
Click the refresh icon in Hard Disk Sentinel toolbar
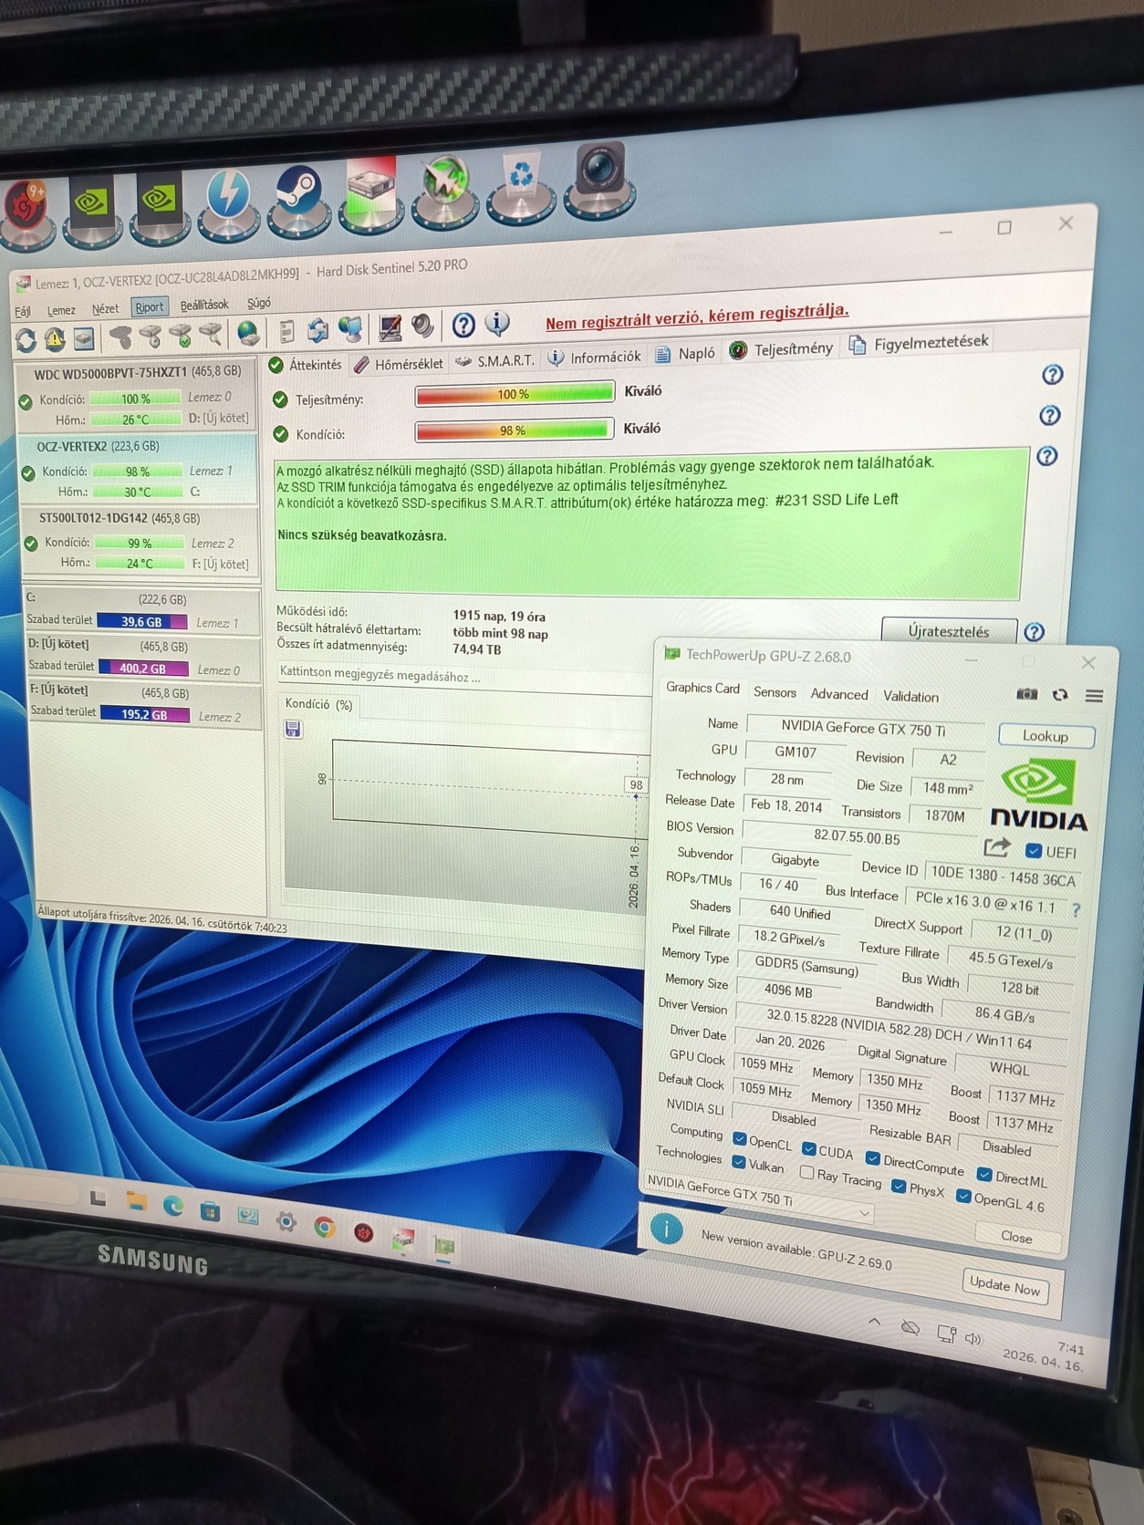26,340
